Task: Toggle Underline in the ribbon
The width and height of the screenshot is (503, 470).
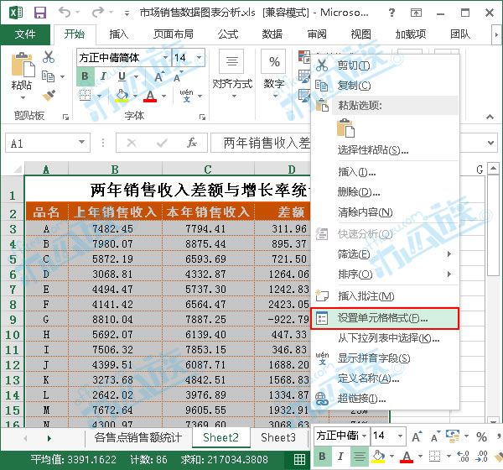Action: (x=122, y=76)
